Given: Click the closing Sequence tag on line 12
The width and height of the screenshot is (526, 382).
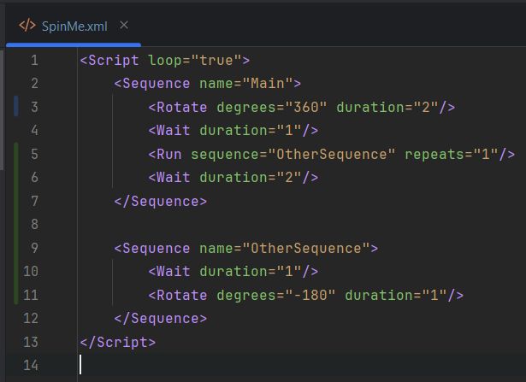Looking at the screenshot, I should pos(161,318).
